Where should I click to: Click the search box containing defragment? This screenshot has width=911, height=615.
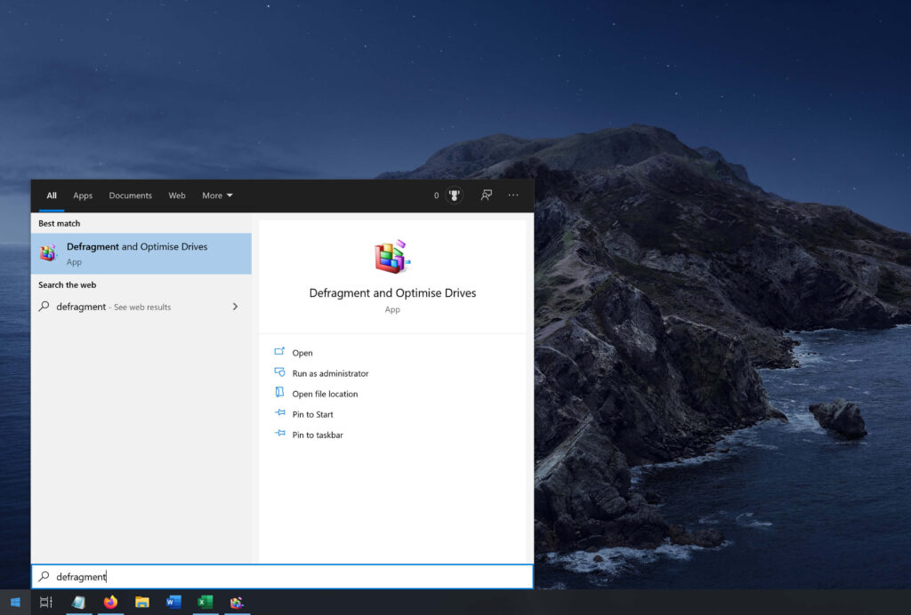(x=282, y=576)
